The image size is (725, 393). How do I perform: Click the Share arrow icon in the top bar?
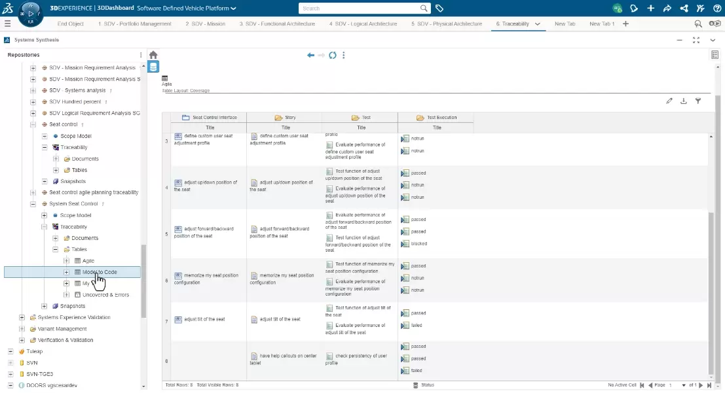coord(667,9)
